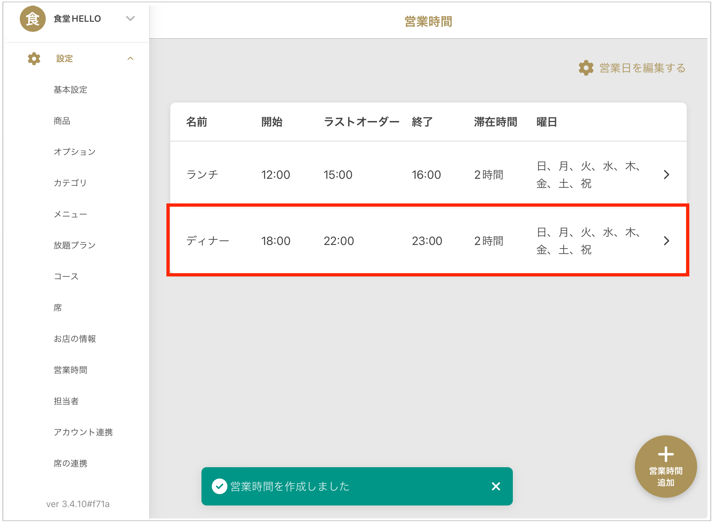This screenshot has height=523, width=713.
Task: Click checkmark icon in success toast
Action: (220, 486)
